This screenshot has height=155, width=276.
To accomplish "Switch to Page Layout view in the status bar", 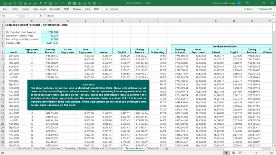I will (233, 153).
